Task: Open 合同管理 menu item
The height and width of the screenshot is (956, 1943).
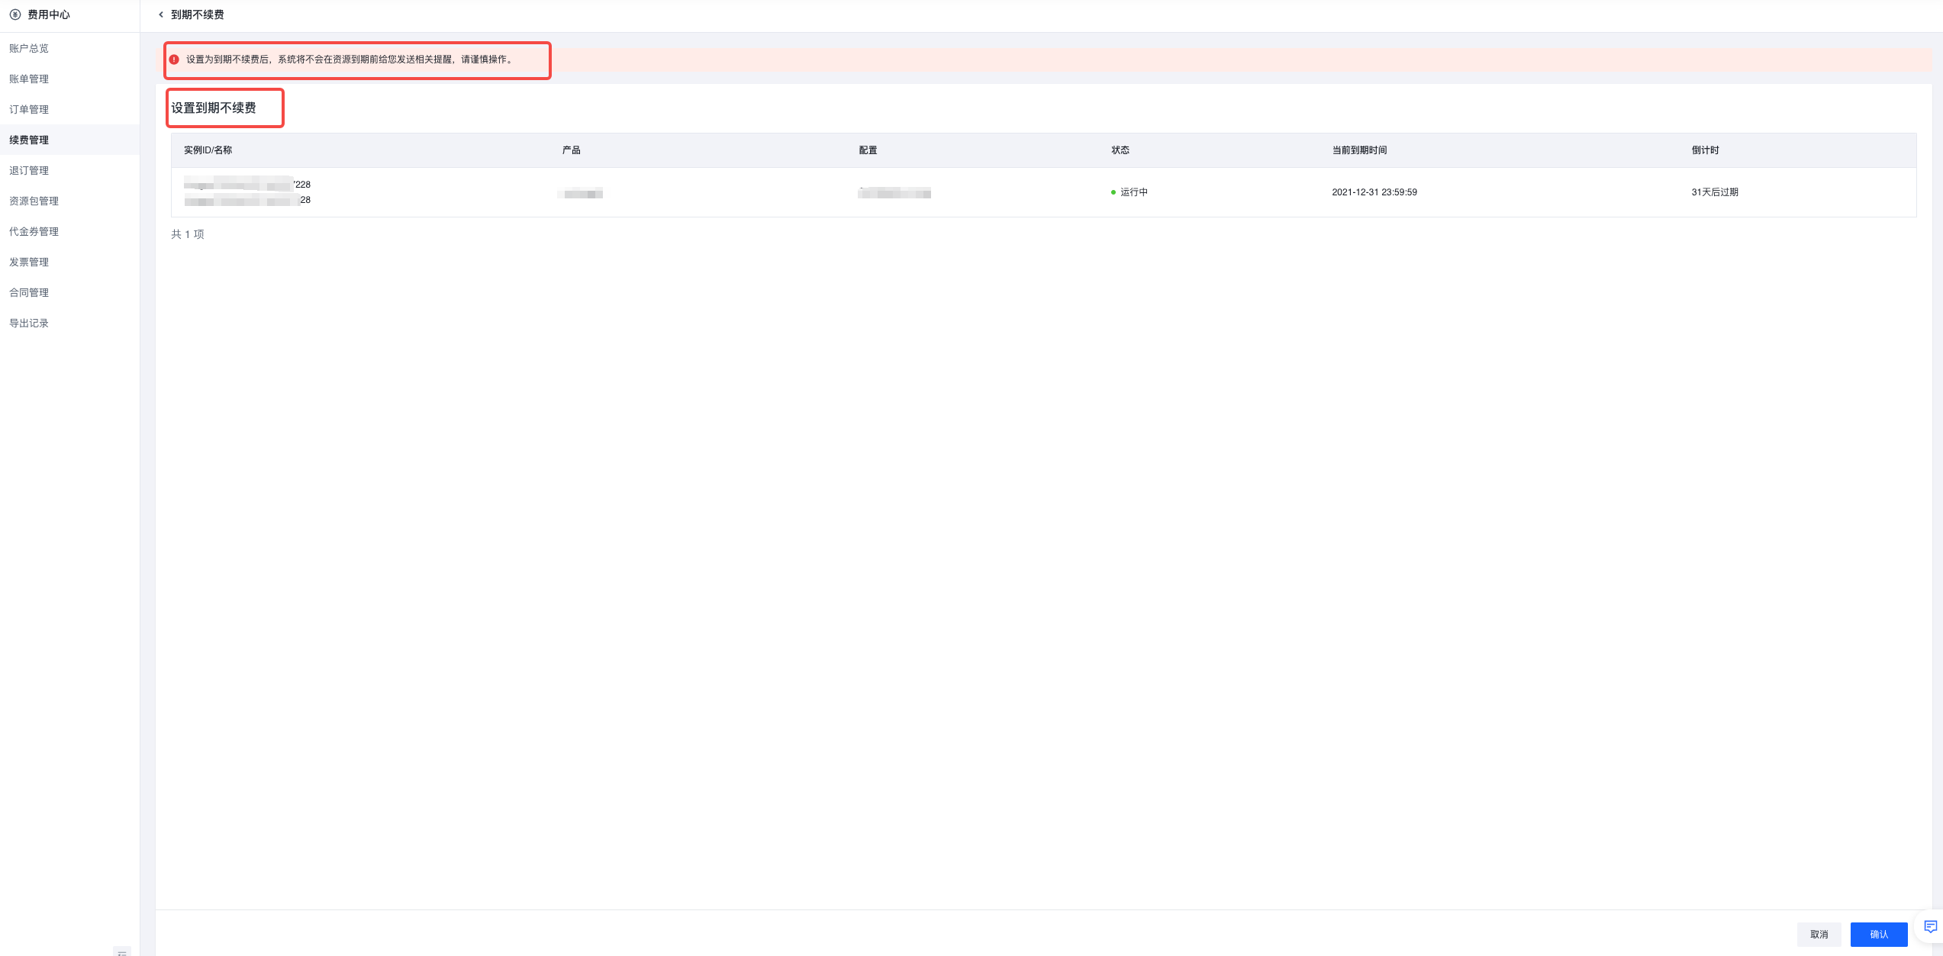Action: tap(29, 292)
